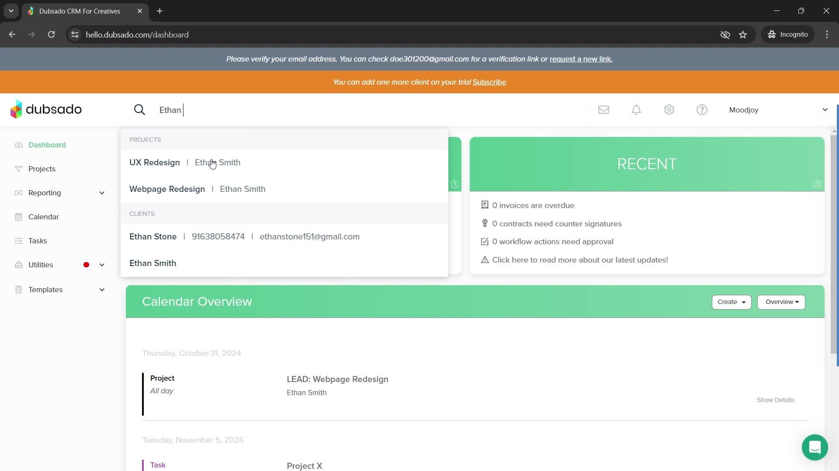
Task: Expand the Templates menu chevron
Action: [102, 290]
